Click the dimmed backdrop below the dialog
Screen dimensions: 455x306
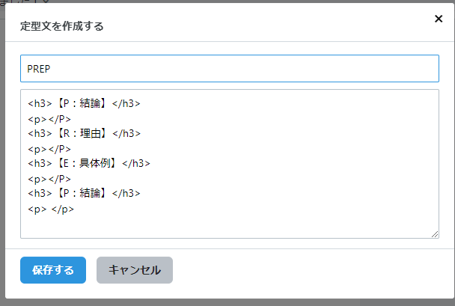click(227, 303)
